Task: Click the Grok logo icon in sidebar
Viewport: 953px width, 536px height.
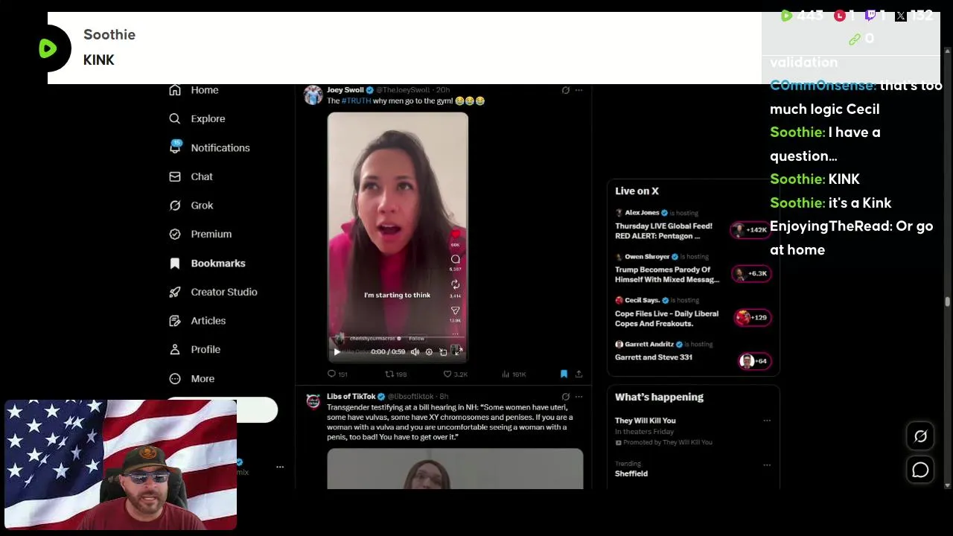Action: tap(175, 205)
